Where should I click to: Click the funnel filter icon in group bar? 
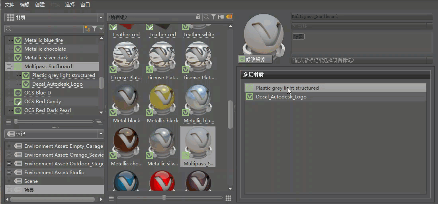213,17
